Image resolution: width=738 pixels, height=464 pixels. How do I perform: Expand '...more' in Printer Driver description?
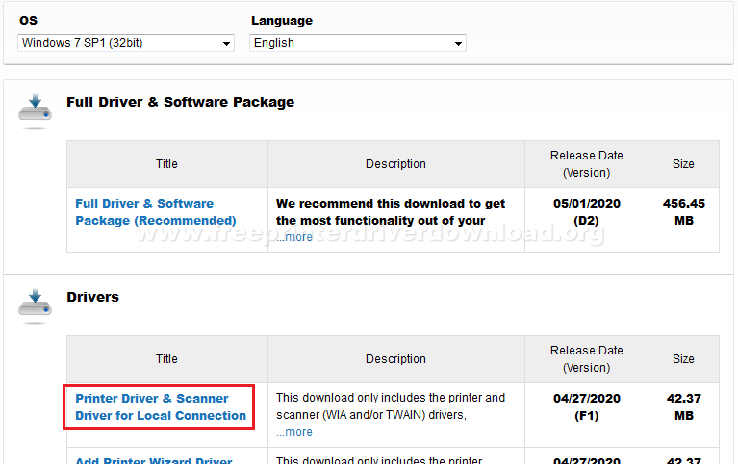click(294, 432)
